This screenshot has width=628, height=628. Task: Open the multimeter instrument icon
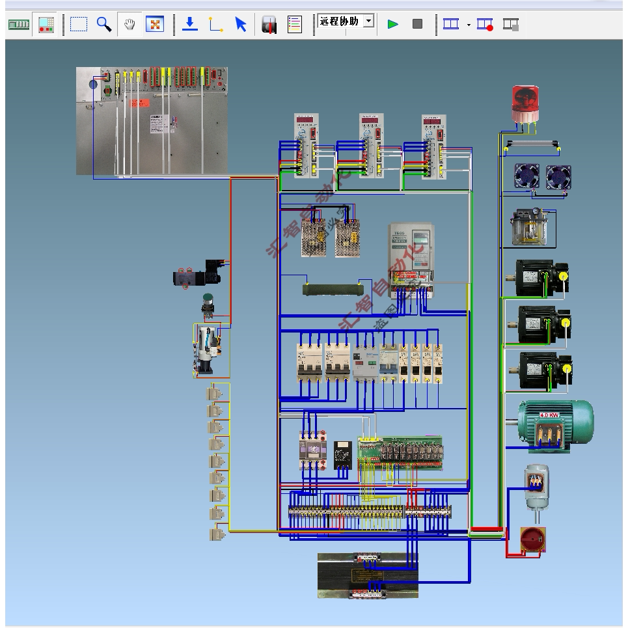(269, 25)
